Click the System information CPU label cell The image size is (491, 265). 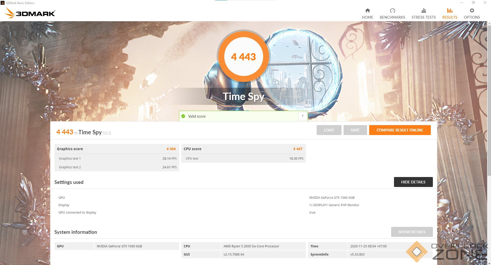201,246
